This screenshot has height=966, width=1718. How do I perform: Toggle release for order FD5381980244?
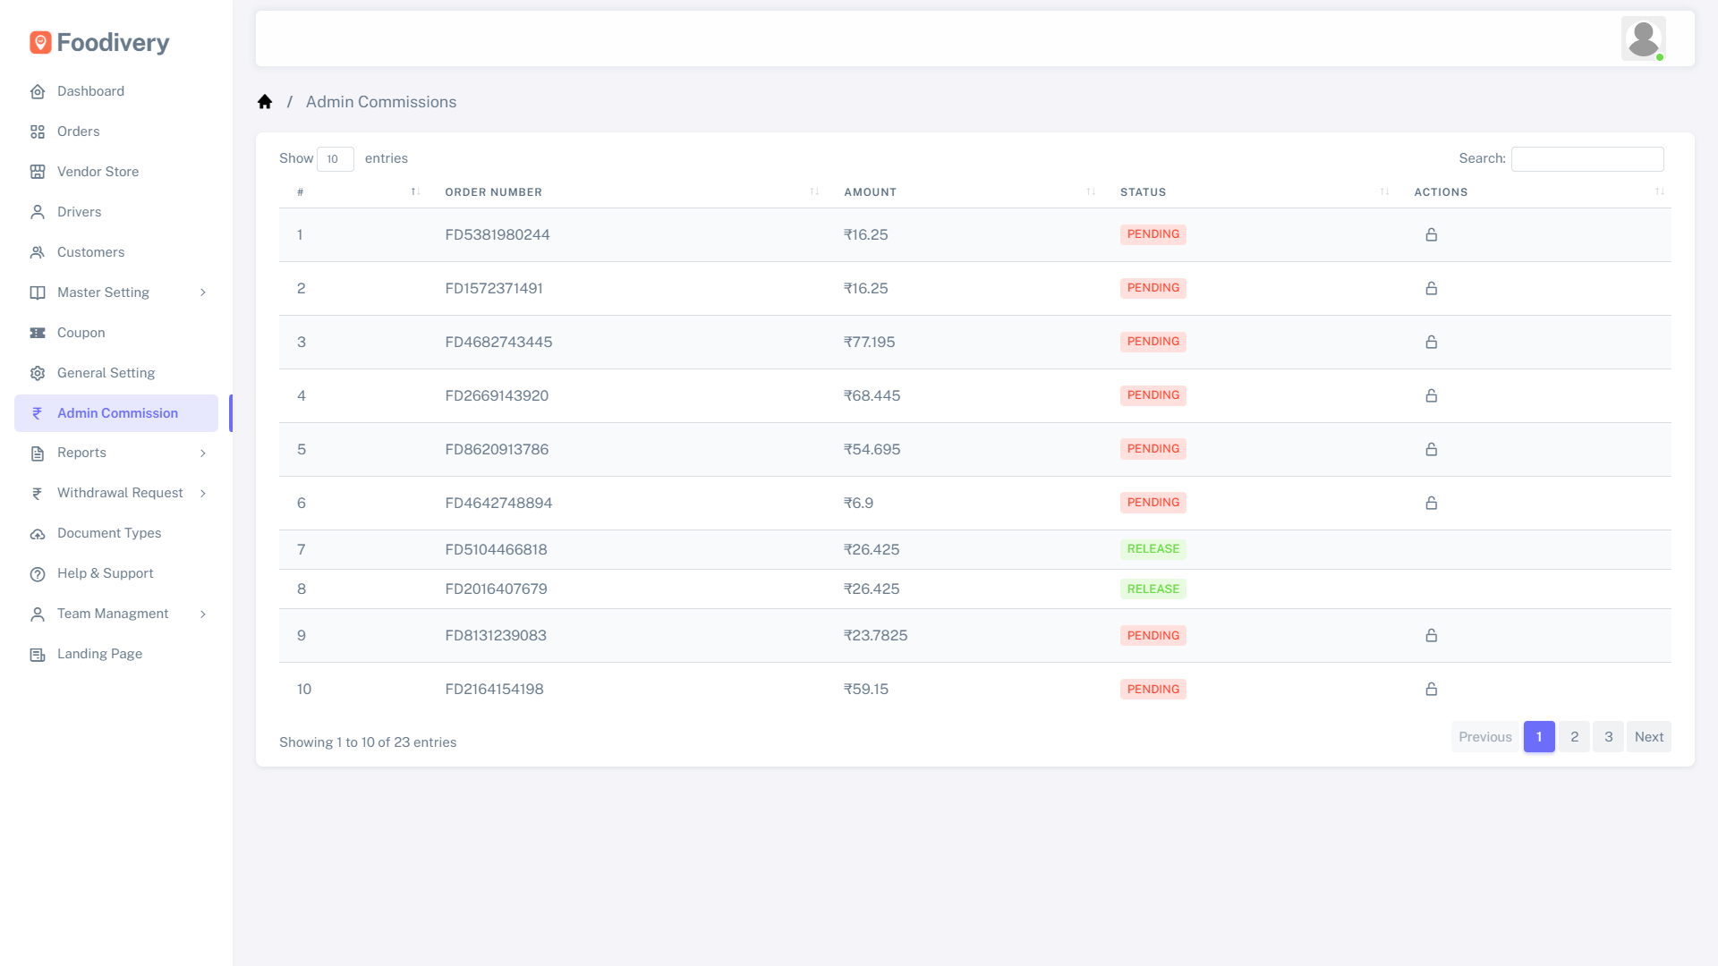[x=1431, y=234]
